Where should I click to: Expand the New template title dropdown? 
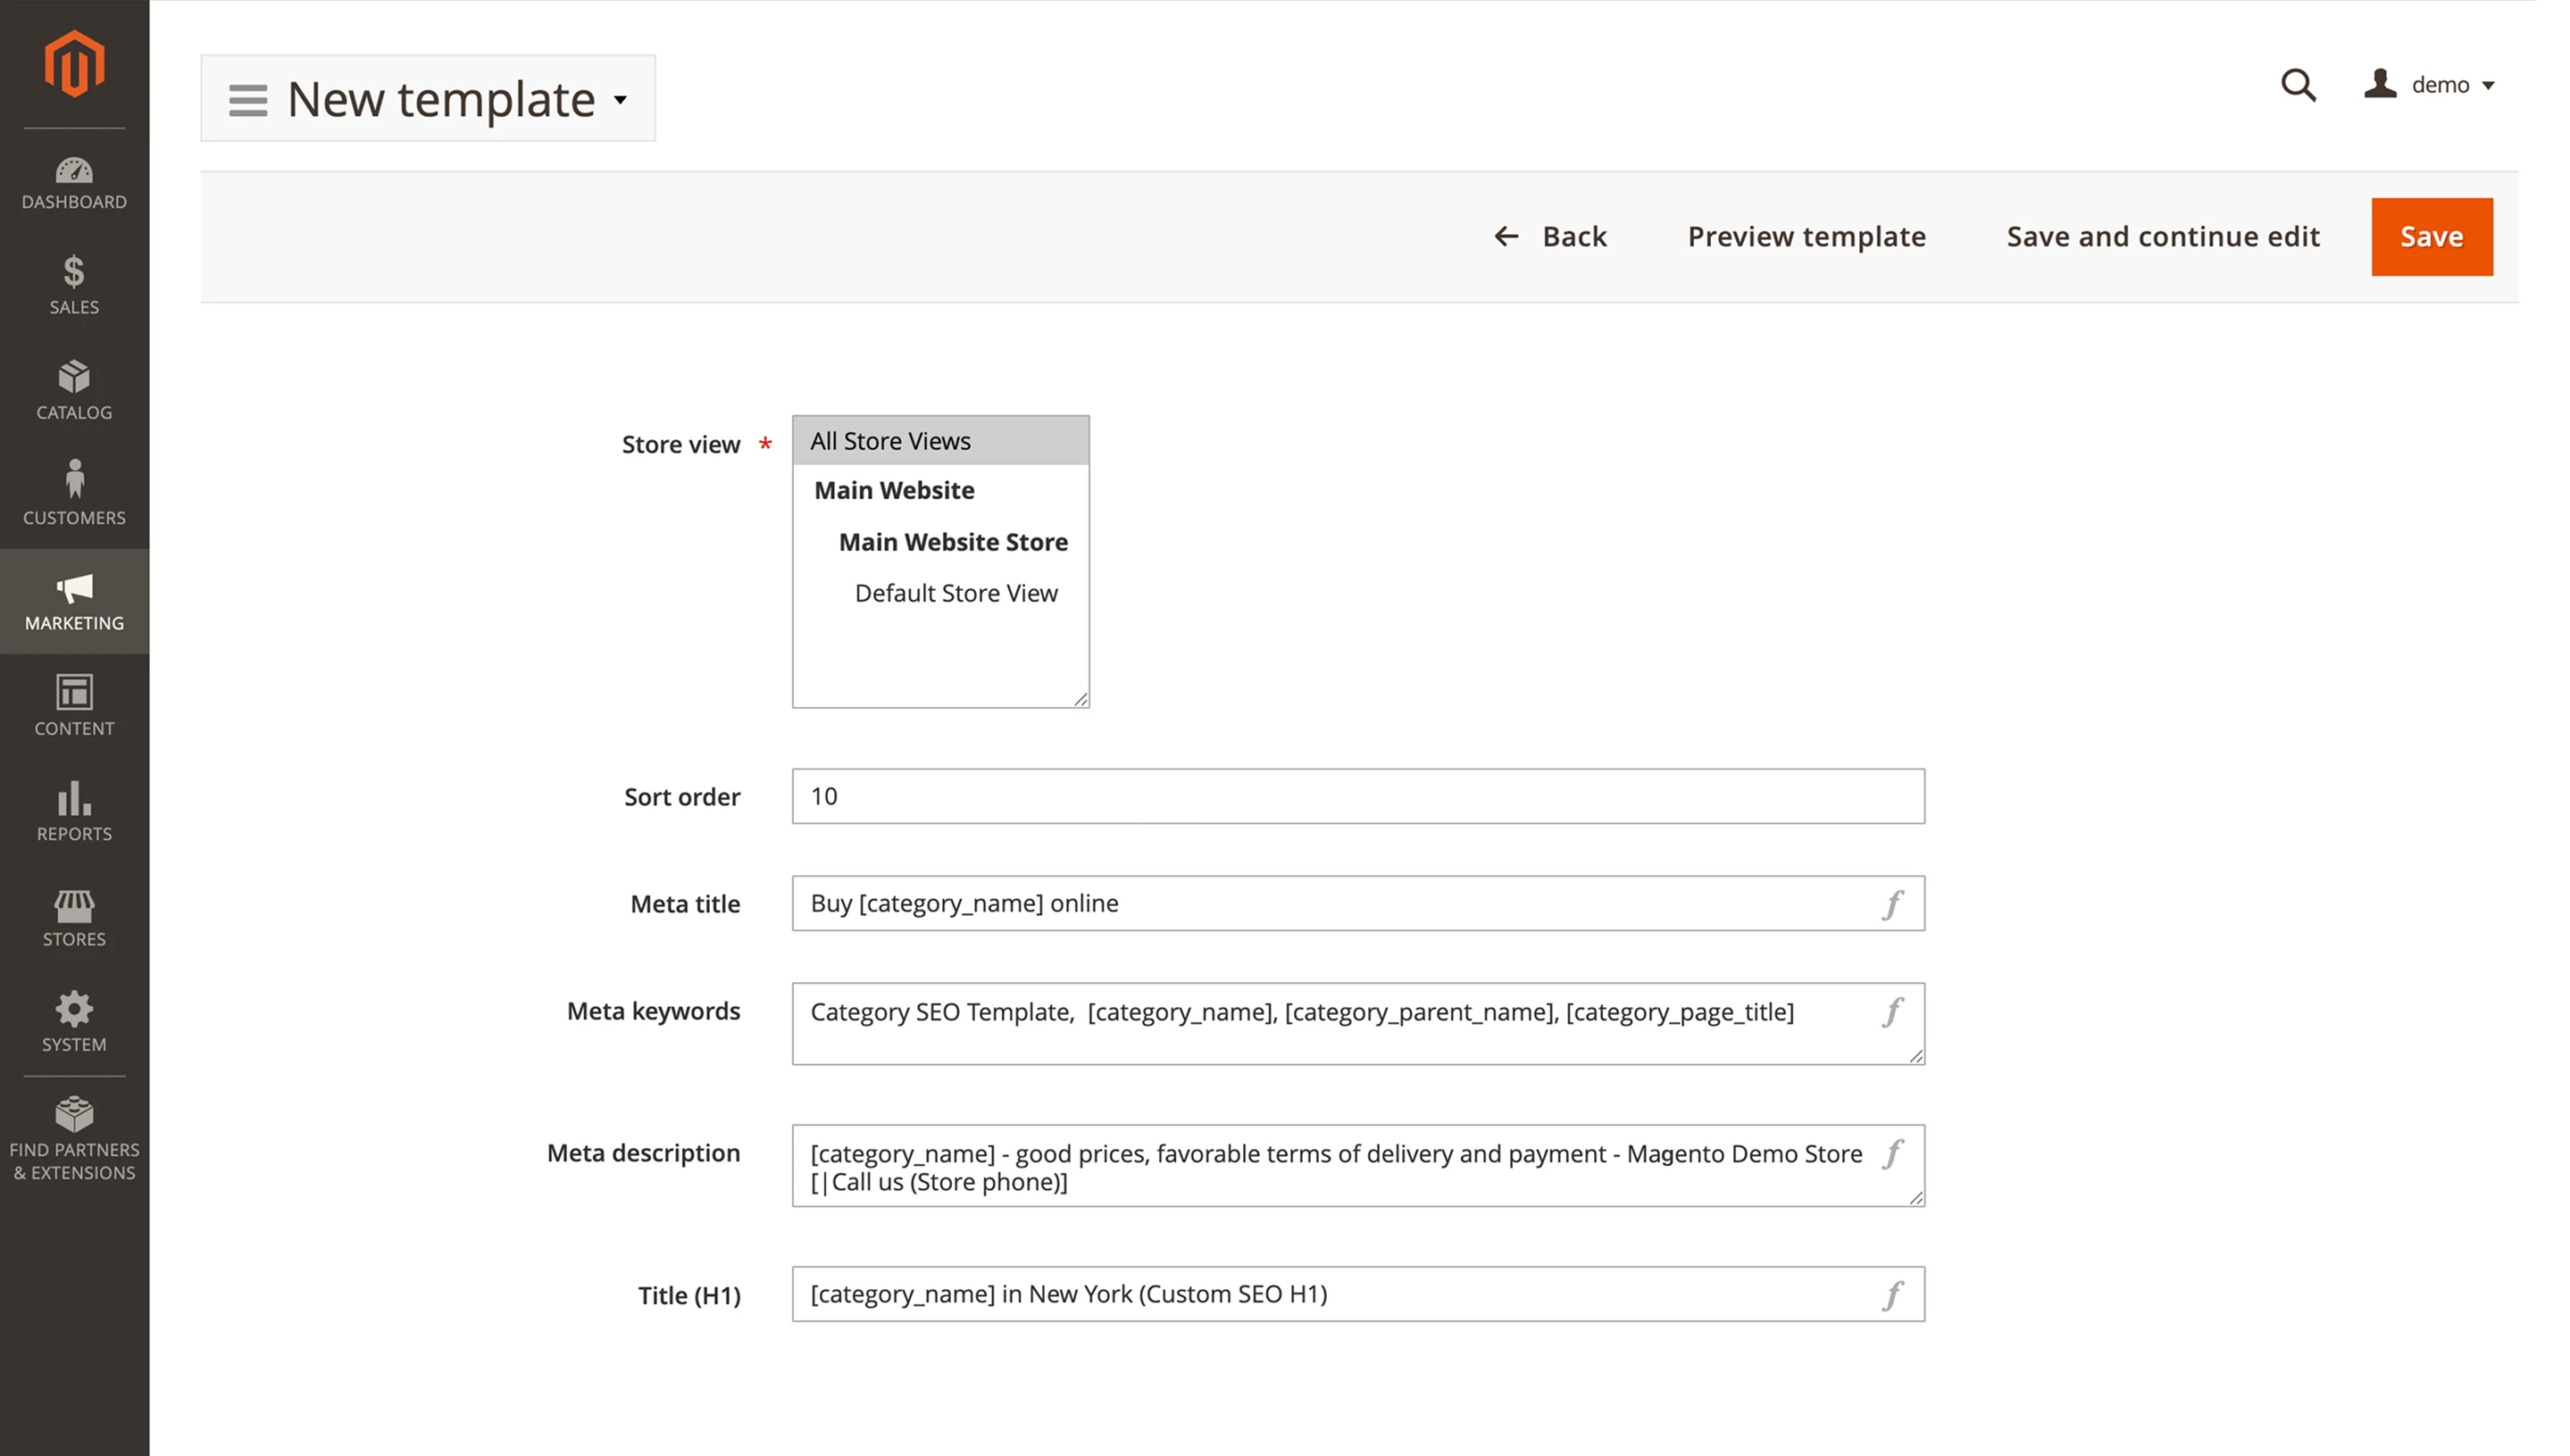(x=620, y=100)
